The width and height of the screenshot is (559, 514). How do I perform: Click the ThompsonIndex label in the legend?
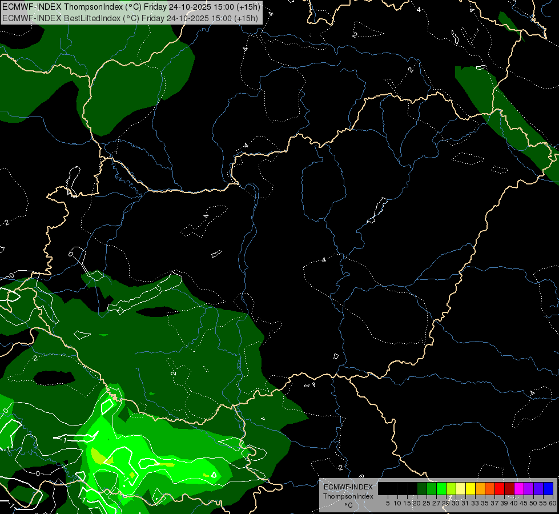click(x=348, y=496)
